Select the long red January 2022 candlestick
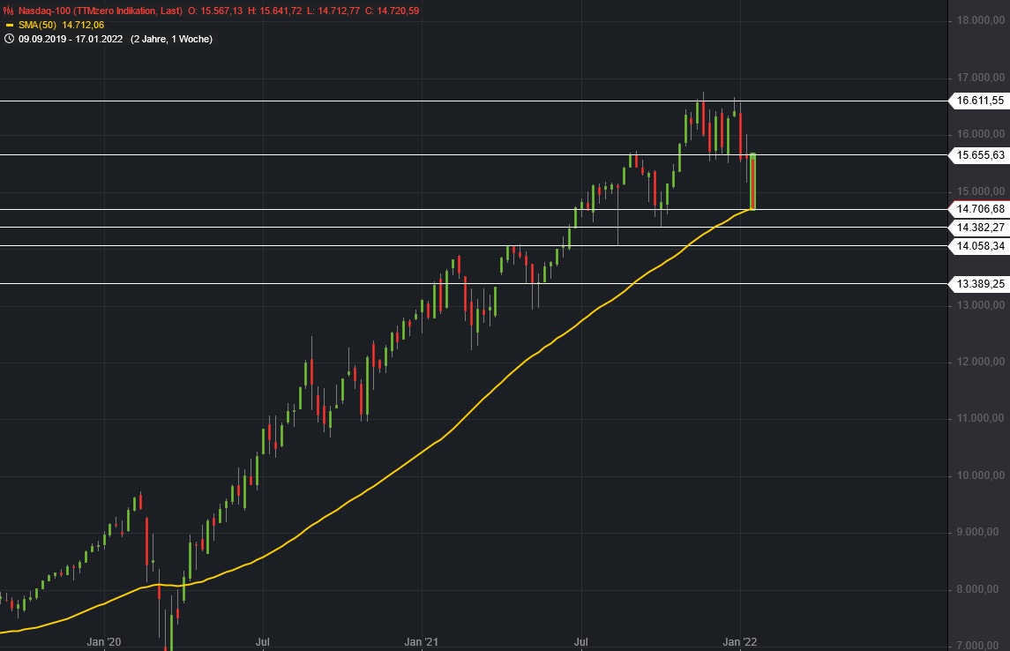The height and width of the screenshot is (651, 1010). tap(752, 181)
